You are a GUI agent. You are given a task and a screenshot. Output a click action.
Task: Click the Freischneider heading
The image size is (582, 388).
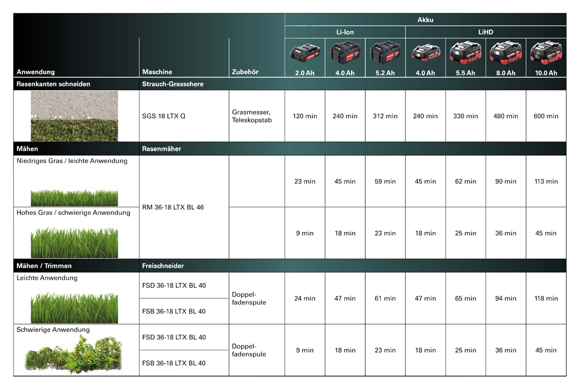163,266
